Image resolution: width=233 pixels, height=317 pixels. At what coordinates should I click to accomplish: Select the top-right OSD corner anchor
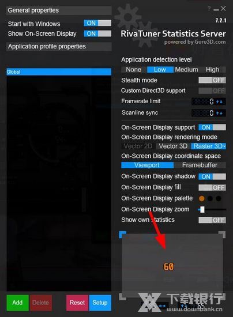point(222,235)
